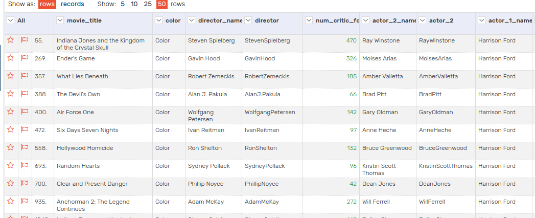Viewport: 535px width, 218px height.
Task: Show 25 rows per page
Action: (148, 4)
